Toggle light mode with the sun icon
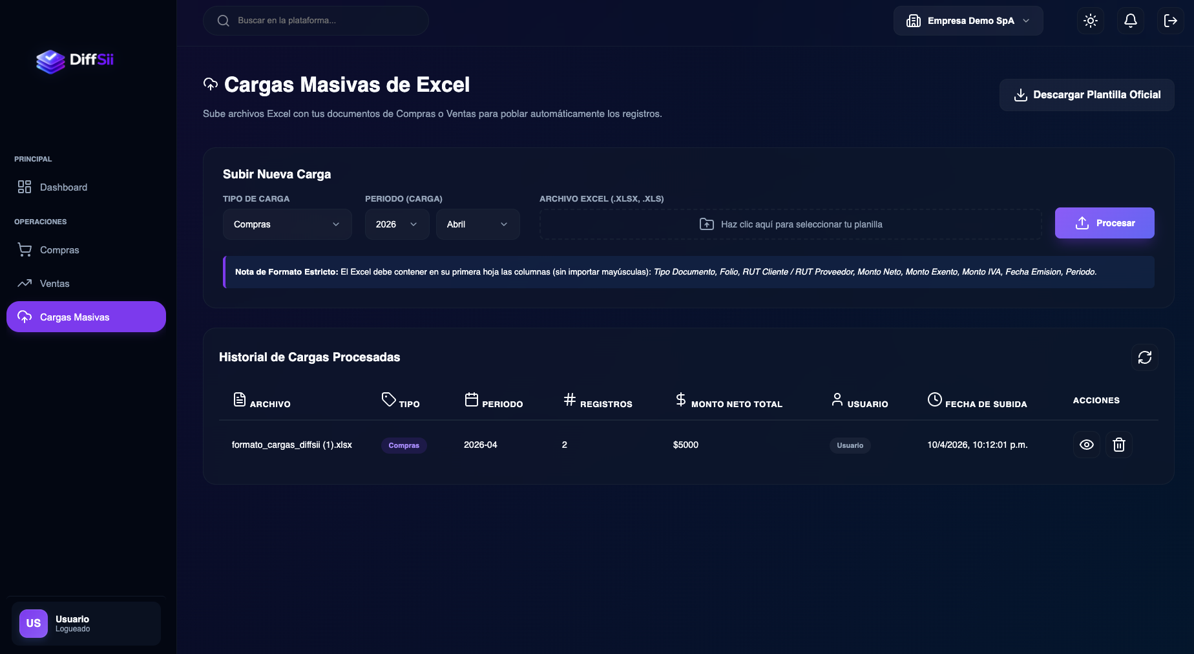This screenshot has width=1194, height=654. 1090,20
